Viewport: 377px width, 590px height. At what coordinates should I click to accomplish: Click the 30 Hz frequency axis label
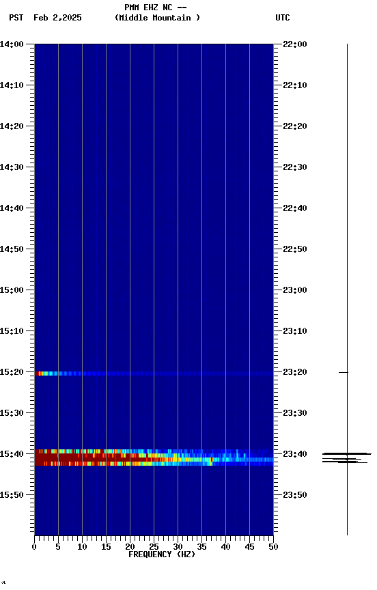tap(178, 547)
